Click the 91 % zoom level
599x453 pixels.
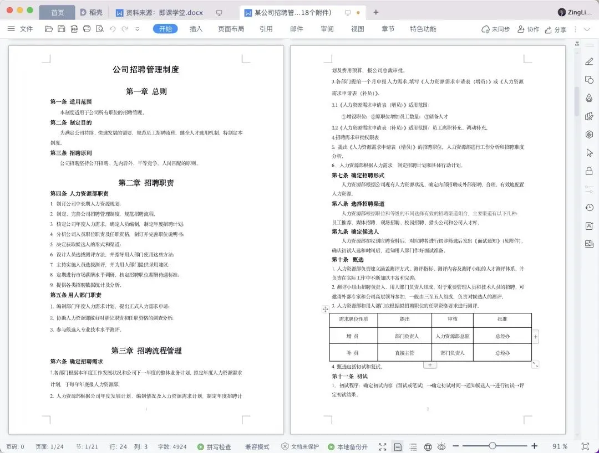(560, 446)
